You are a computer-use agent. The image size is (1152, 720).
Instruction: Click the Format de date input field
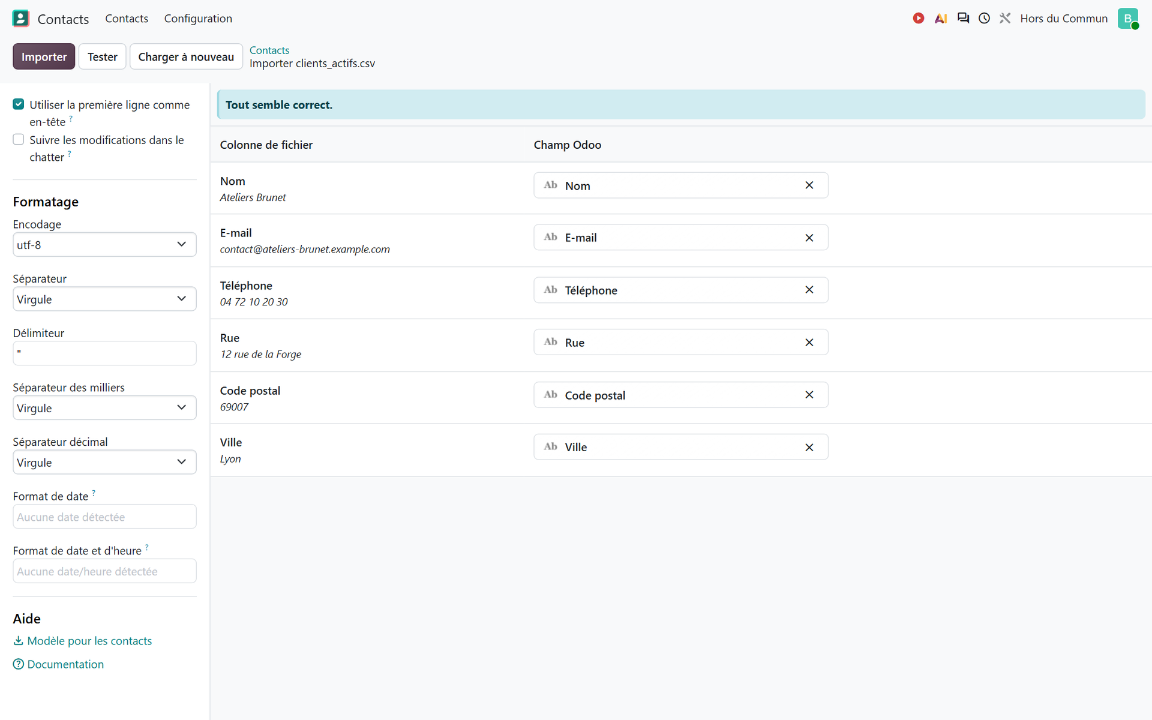point(104,517)
